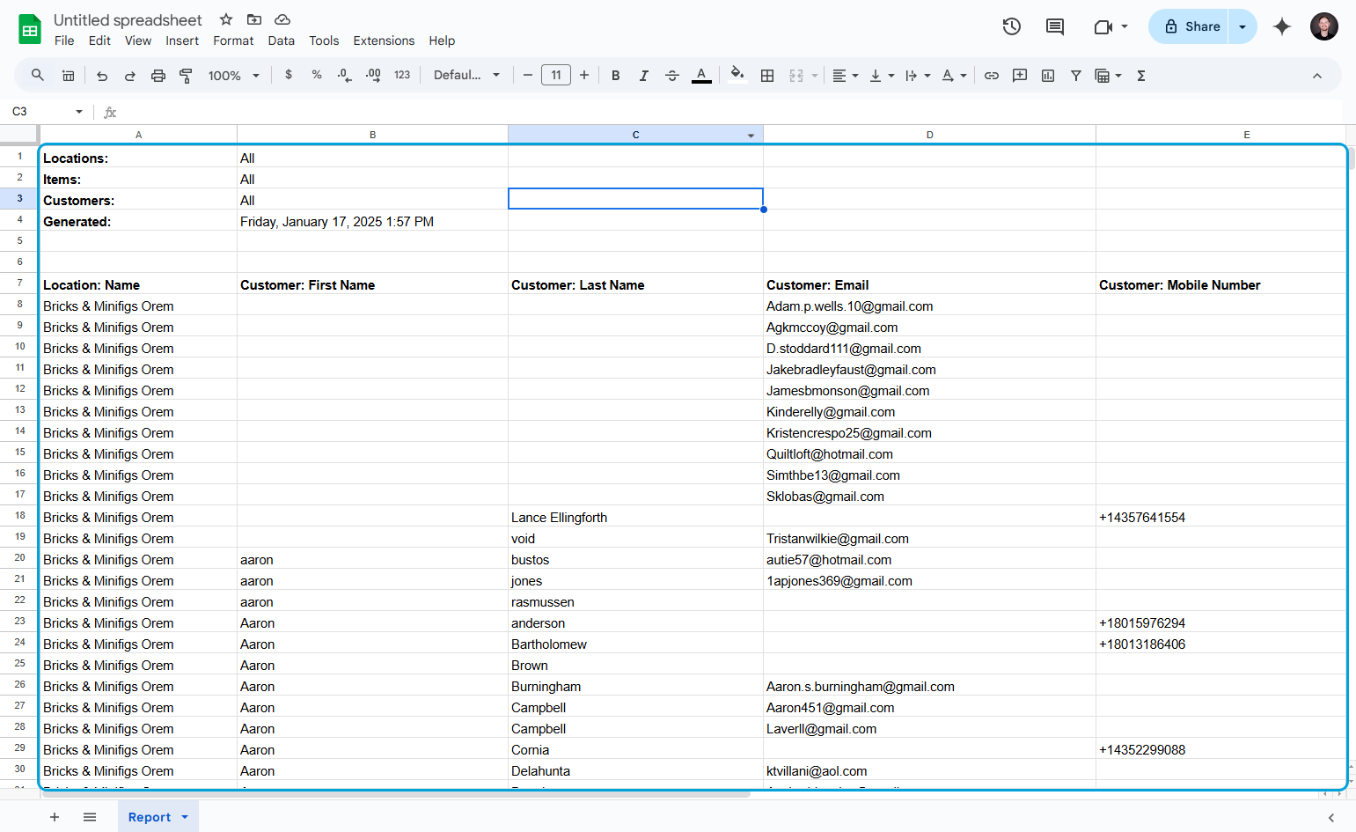
Task: Click the Share button
Action: [1191, 26]
